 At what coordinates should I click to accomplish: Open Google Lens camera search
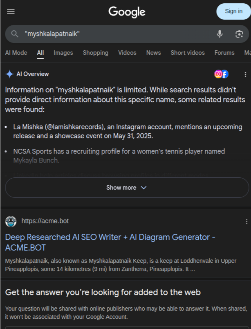[239, 34]
